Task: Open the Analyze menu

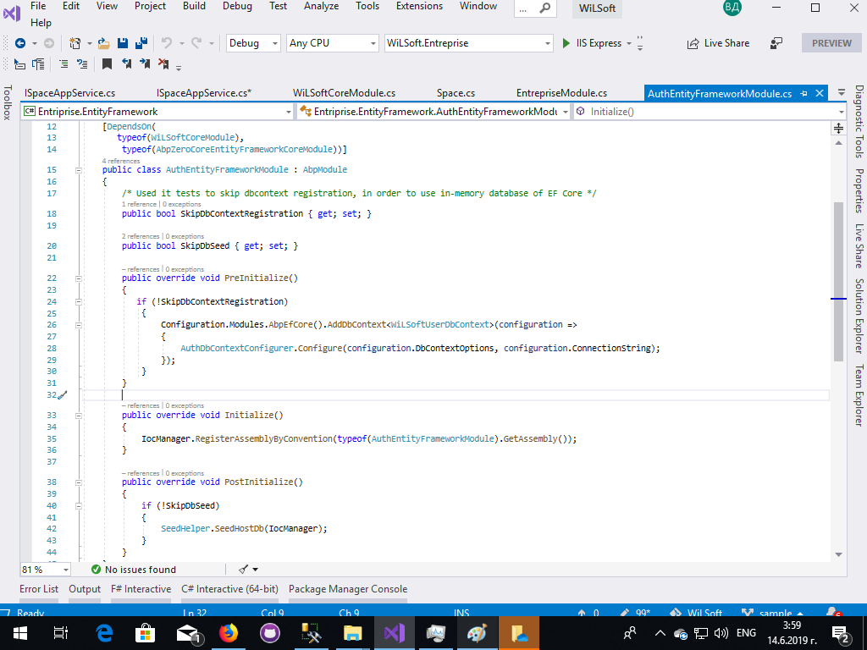Action: click(x=321, y=6)
